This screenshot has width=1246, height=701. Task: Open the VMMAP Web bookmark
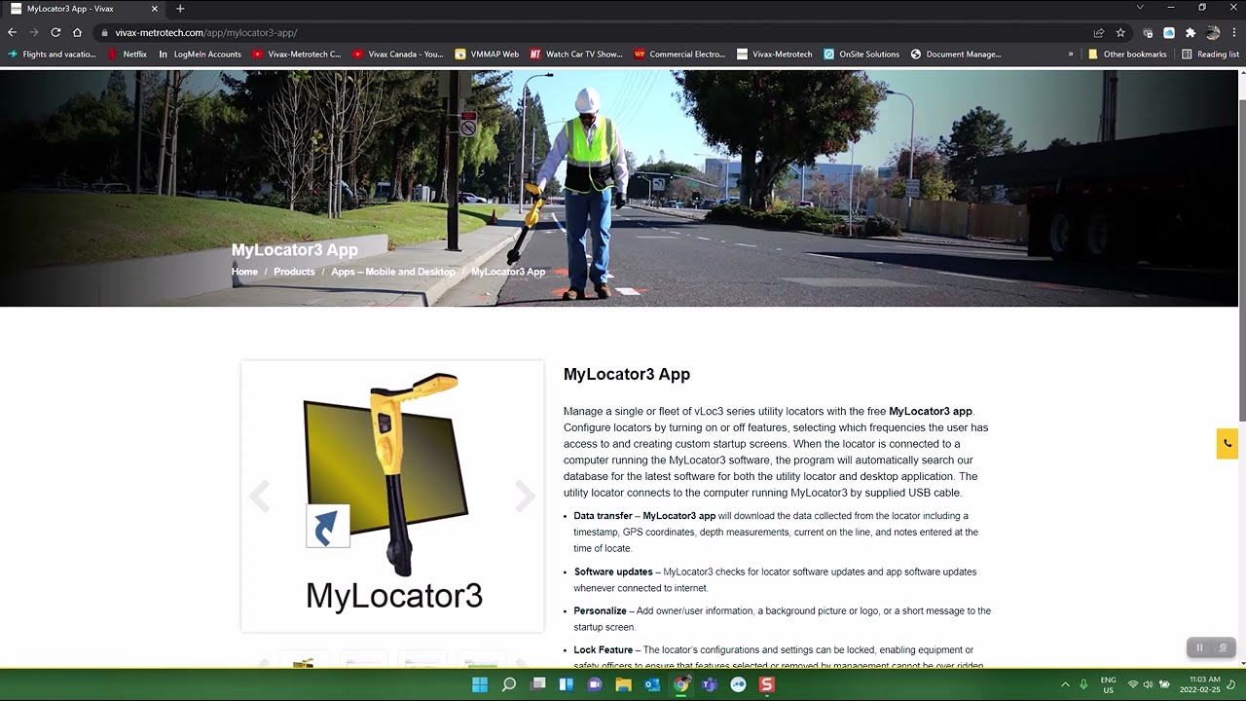(487, 55)
